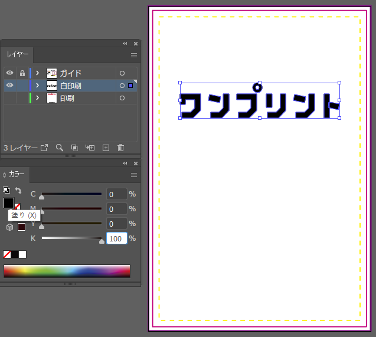Hide the ガイド layer using eye icon

click(x=10, y=73)
